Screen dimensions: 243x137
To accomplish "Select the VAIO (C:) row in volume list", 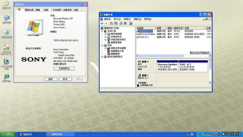I will (174, 37).
